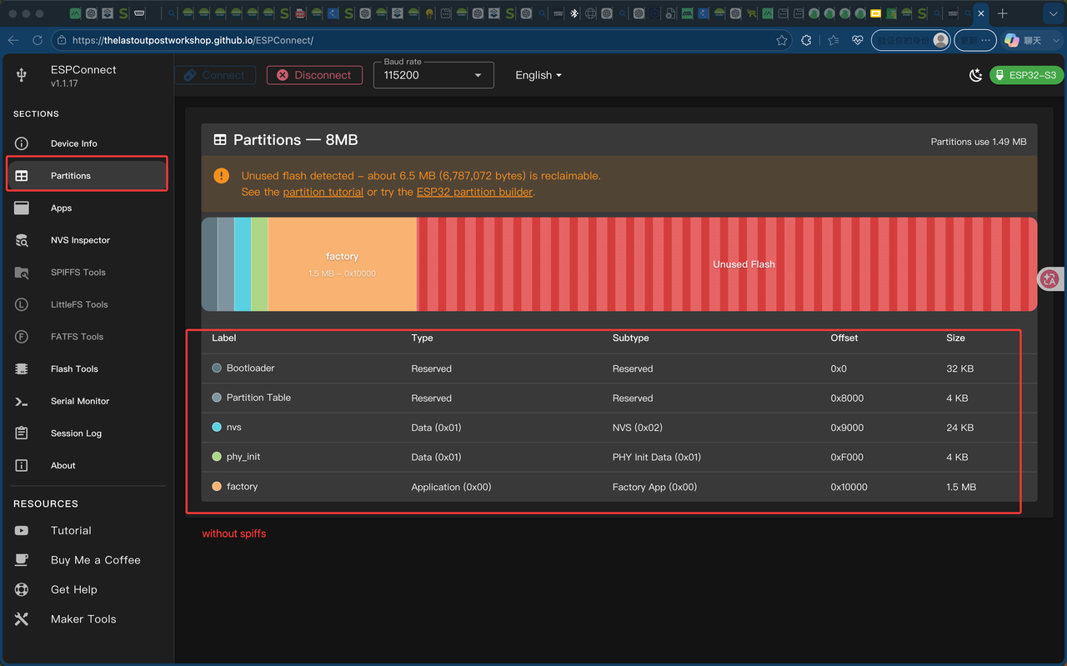This screenshot has width=1067, height=666.
Task: Click the factory row label in table
Action: [x=242, y=486]
